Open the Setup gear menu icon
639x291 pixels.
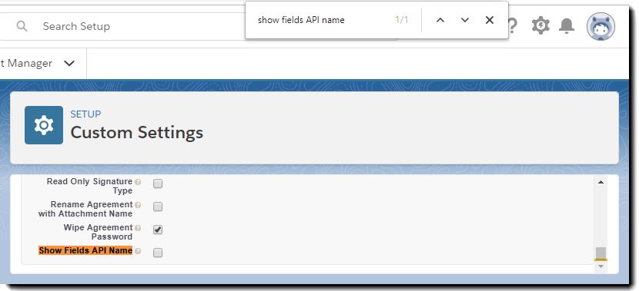[540, 25]
